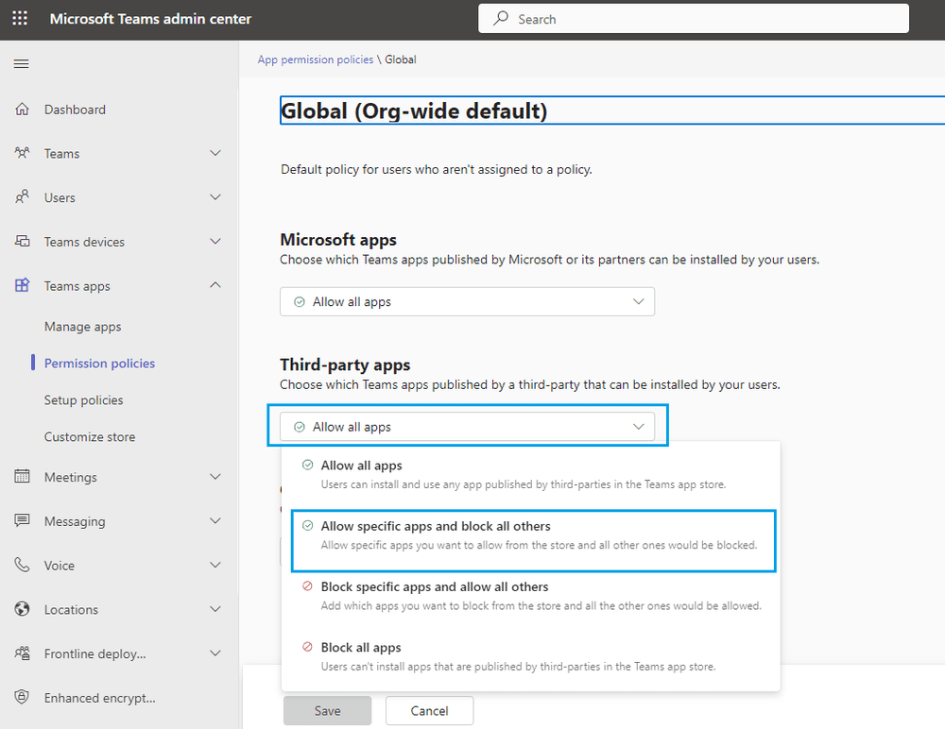Click the Messaging chat icon

tap(22, 520)
